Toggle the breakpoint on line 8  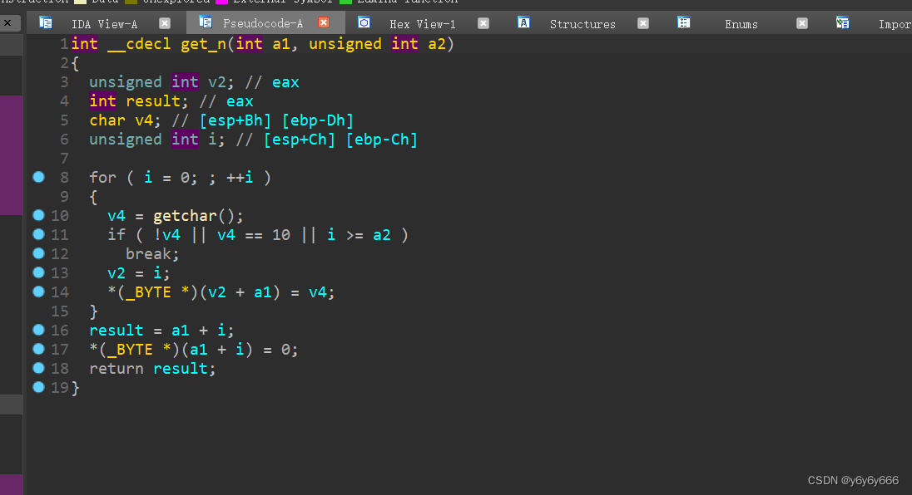(37, 177)
